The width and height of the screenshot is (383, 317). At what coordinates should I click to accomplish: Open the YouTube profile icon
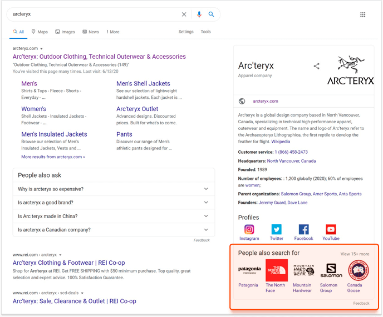(x=331, y=229)
